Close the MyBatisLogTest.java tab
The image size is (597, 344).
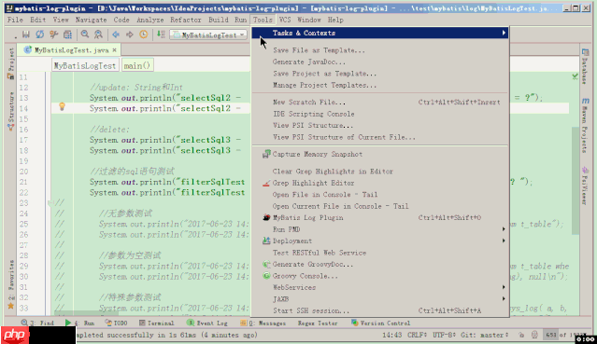114,50
